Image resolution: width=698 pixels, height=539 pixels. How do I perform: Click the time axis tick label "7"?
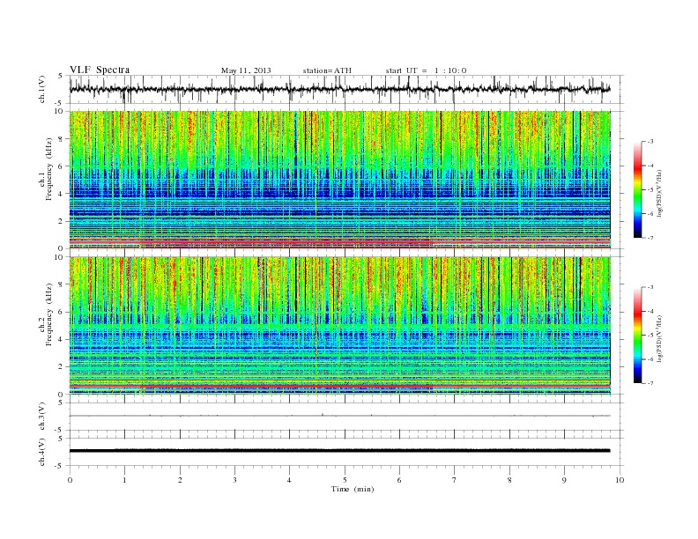455,480
